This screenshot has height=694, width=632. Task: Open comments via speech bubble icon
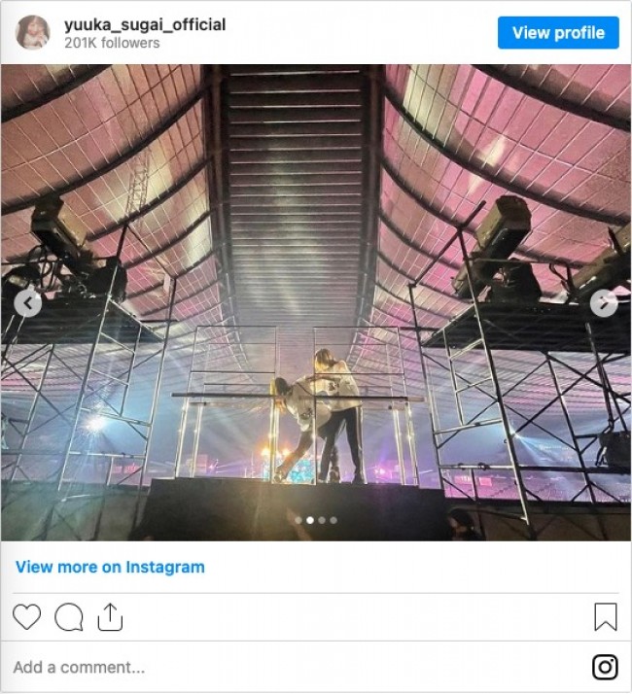69,616
